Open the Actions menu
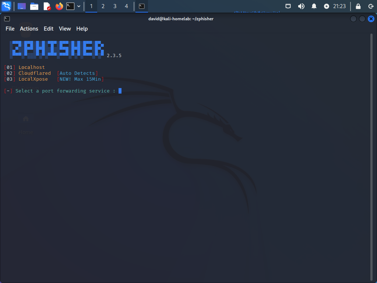This screenshot has width=377, height=283. click(29, 29)
